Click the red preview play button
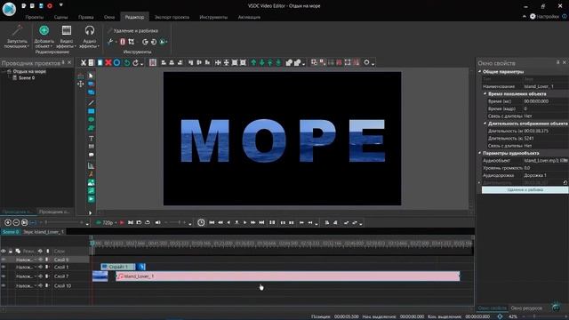The width and height of the screenshot is (569, 320). tap(122, 222)
